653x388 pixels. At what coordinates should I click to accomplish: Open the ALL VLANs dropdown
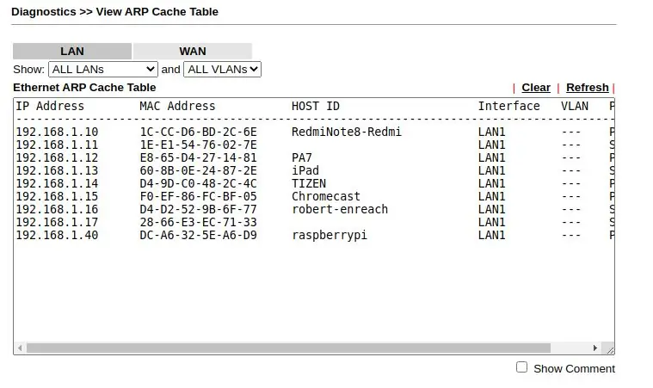click(222, 69)
